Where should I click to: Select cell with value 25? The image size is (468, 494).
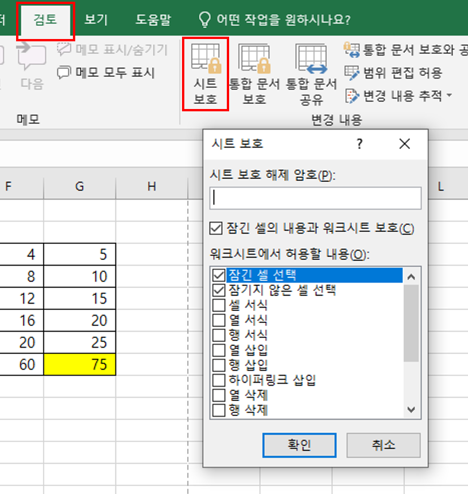[x=79, y=342]
